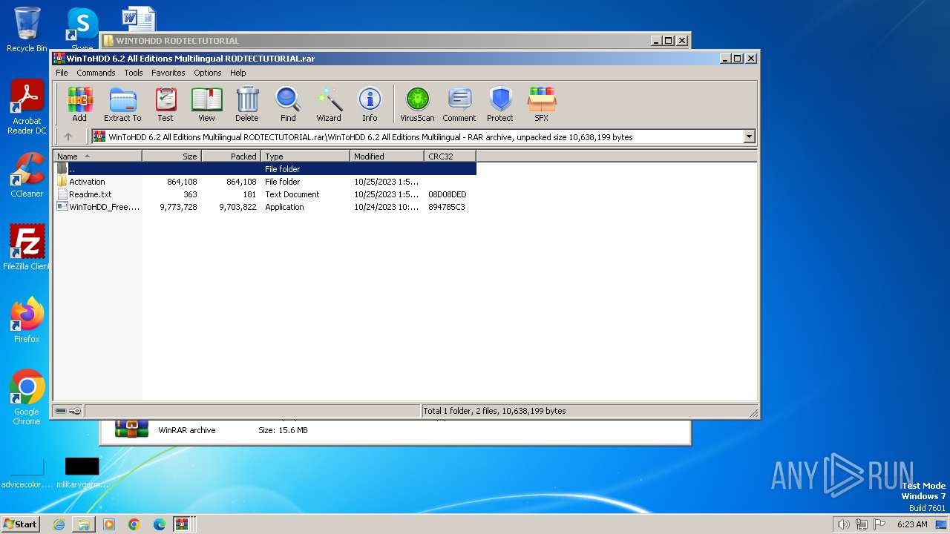
Task: Select the parent folder '..' row
Action: [x=265, y=169]
